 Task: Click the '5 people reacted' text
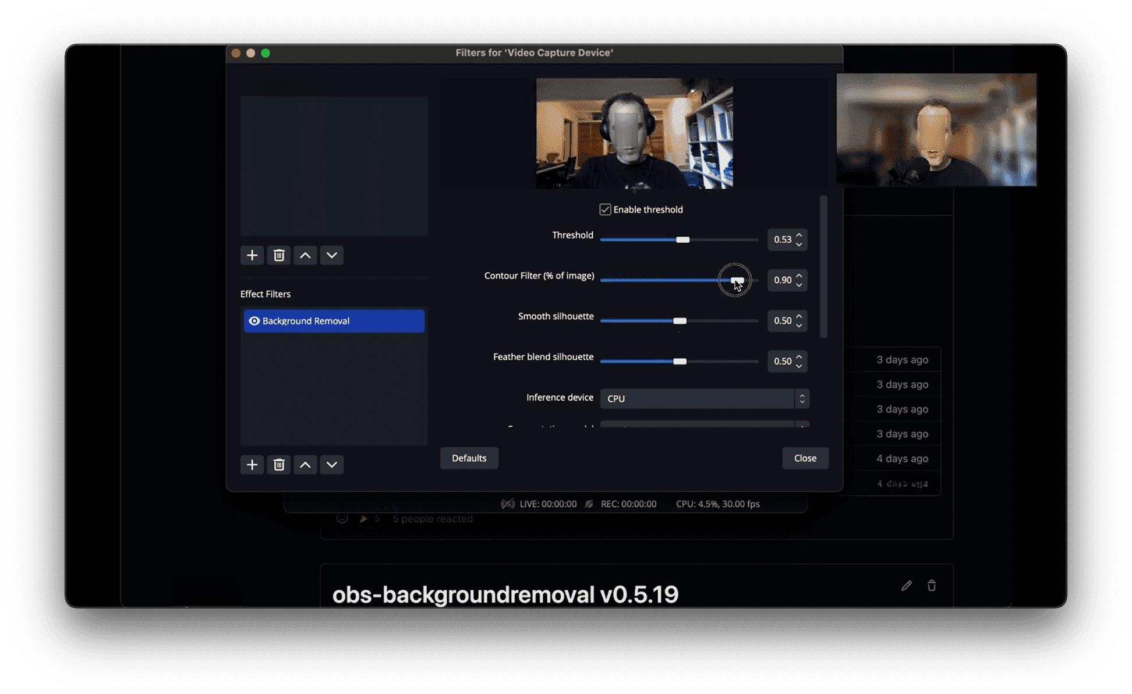pos(433,519)
